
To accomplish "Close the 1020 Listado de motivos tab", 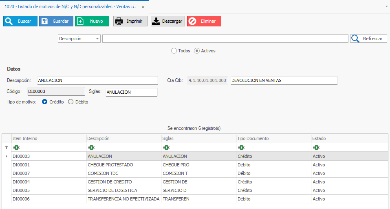I will pyautogui.click(x=143, y=7).
